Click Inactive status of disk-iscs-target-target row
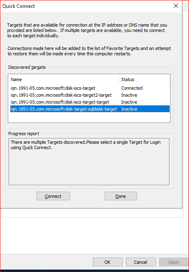Image resolution: width=189 pixels, height=272 pixels. click(x=129, y=102)
